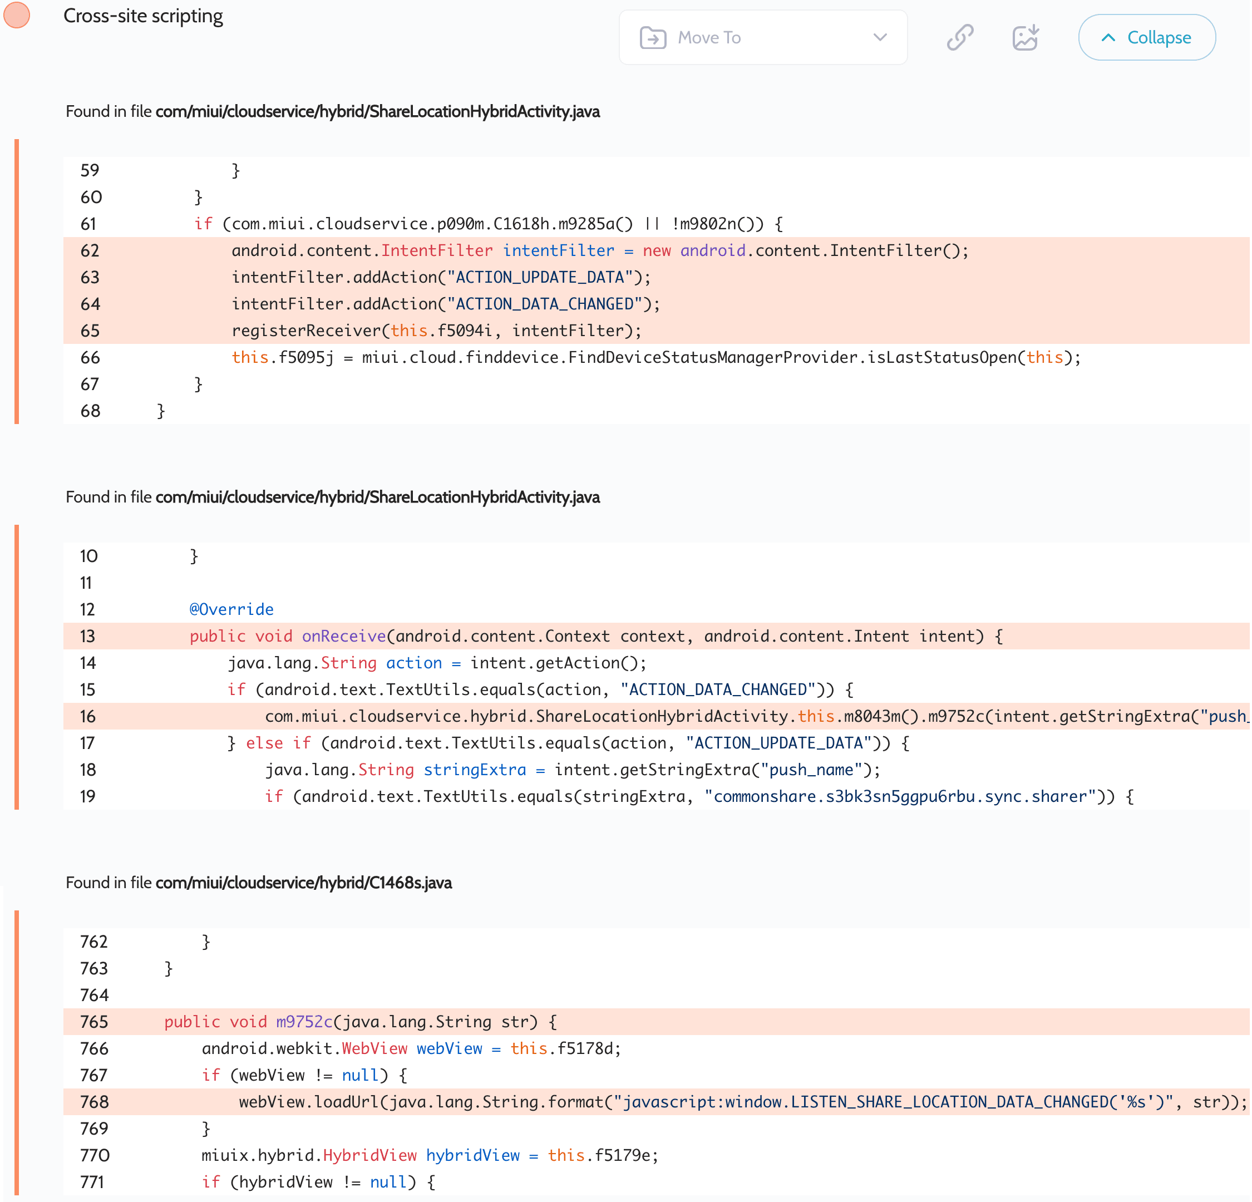Collapse the Cross-site scripting finding
Viewport: 1252px width, 1202px height.
click(1147, 38)
